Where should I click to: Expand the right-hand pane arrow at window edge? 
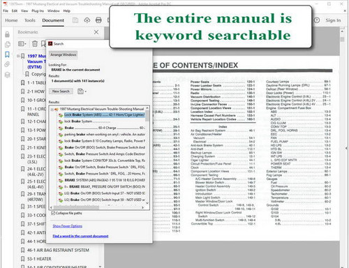(346, 148)
